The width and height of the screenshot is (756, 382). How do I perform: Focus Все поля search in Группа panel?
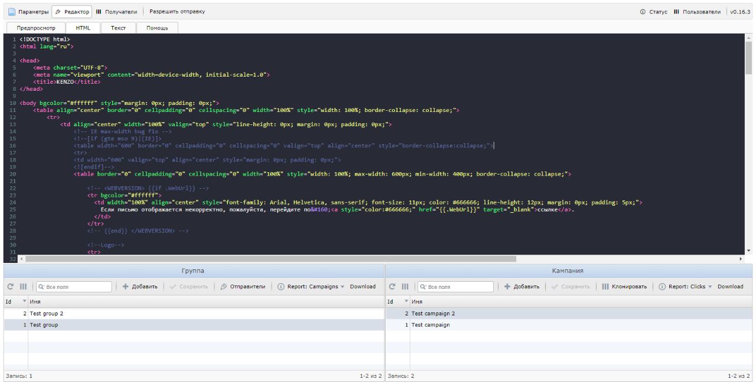point(74,287)
